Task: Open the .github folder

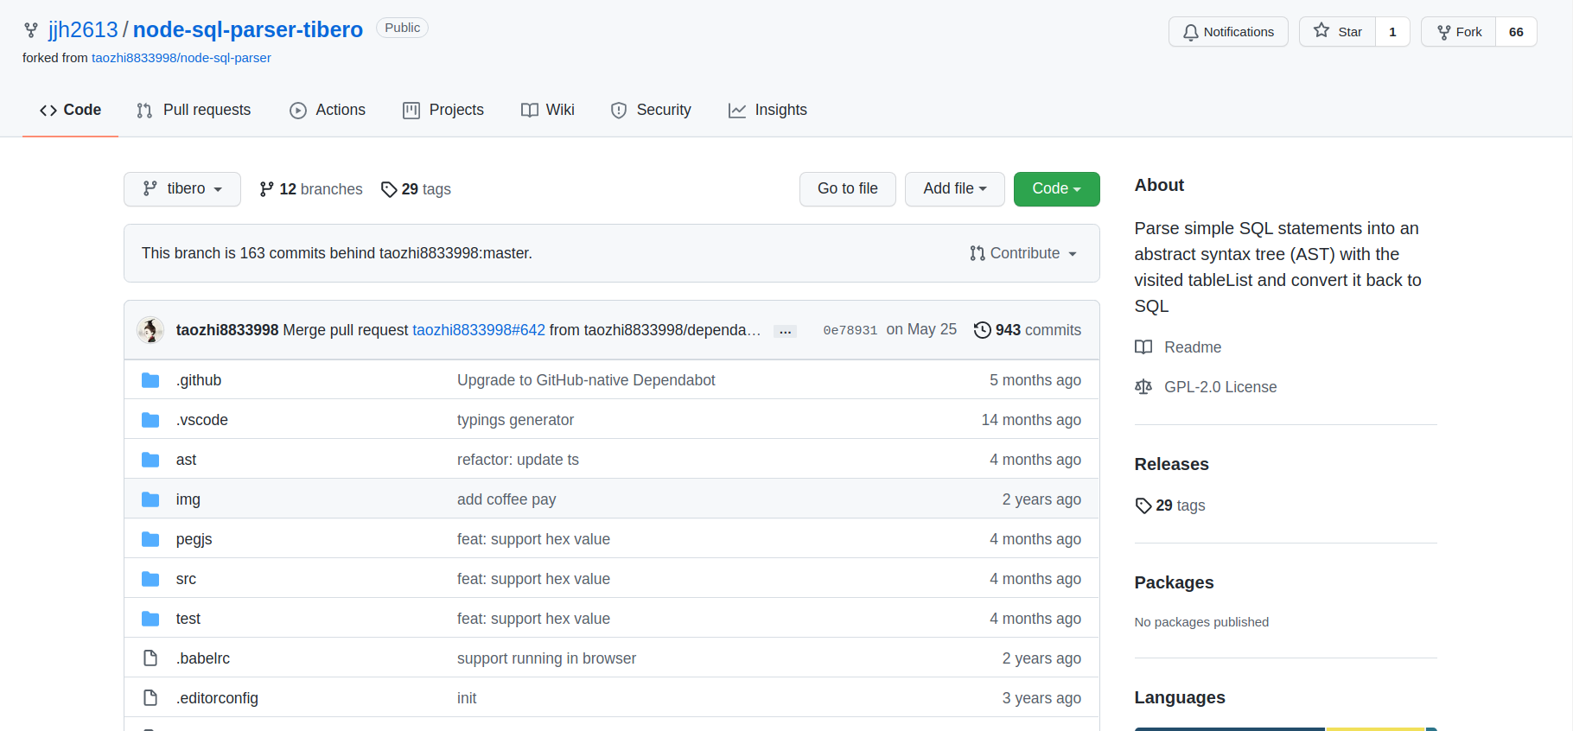Action: point(199,380)
